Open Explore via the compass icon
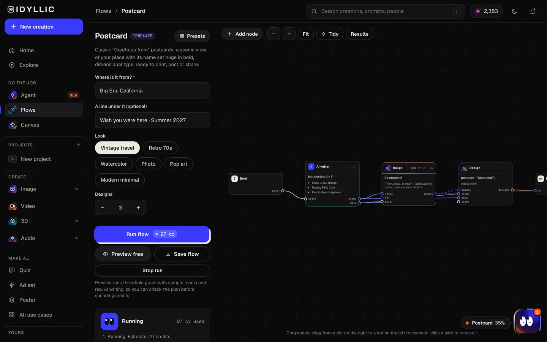 [12, 65]
